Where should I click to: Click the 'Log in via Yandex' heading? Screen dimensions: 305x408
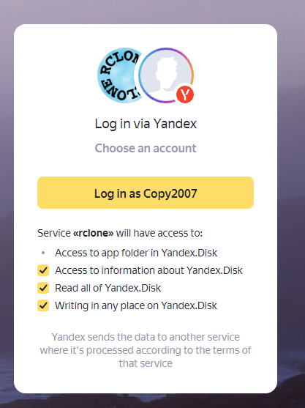[146, 124]
